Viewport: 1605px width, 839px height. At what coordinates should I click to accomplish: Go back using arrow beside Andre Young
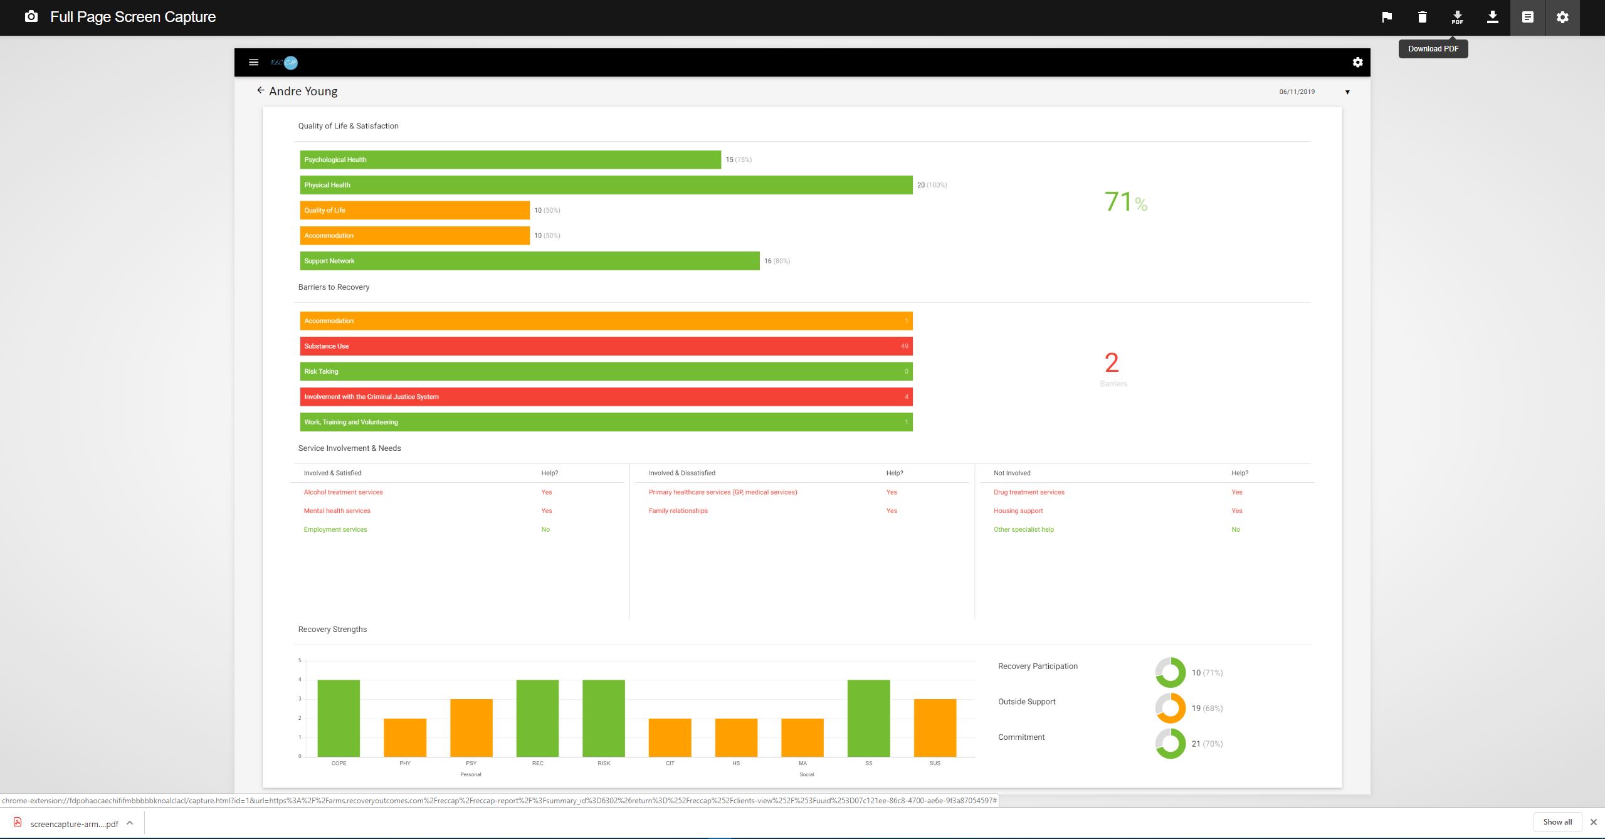coord(260,91)
